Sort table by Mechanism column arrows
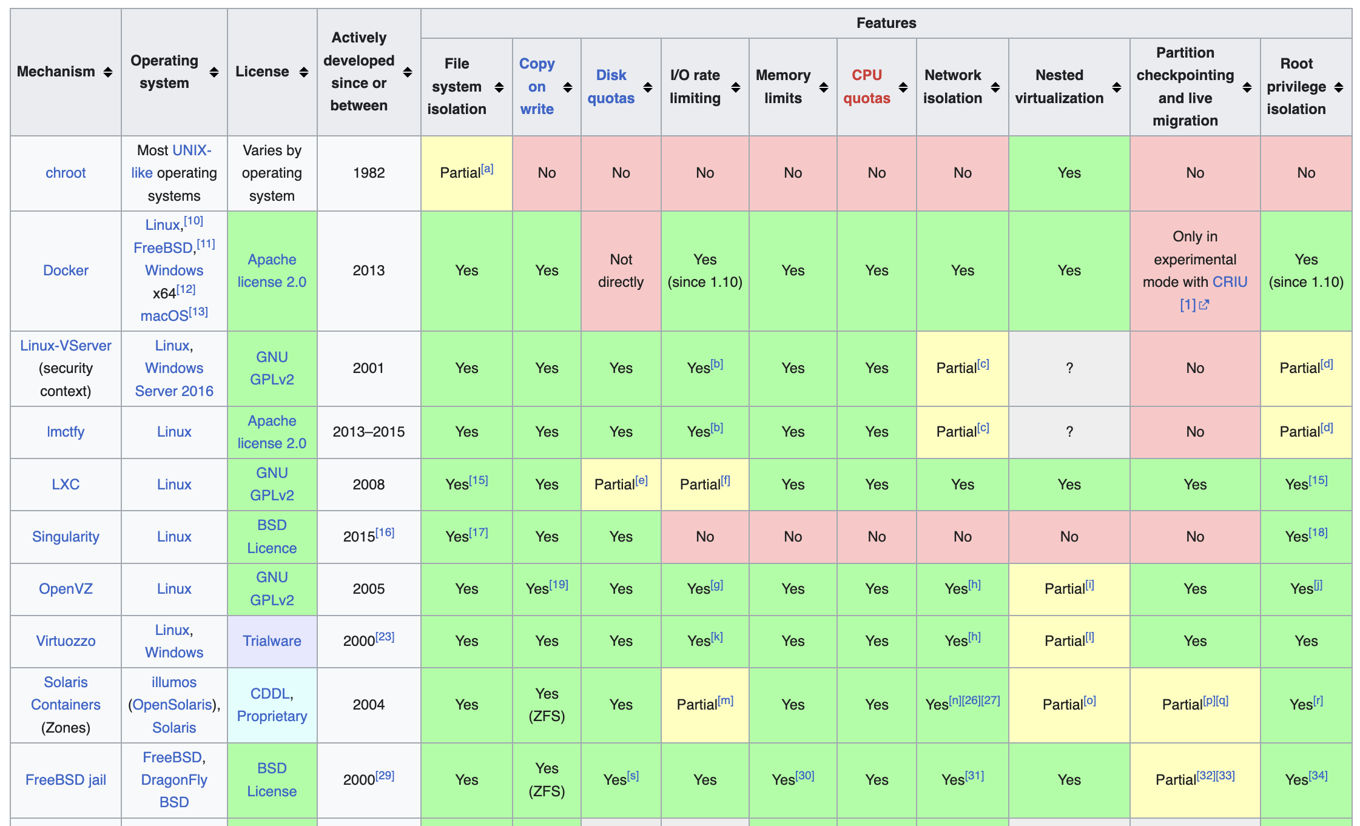This screenshot has width=1360, height=826. [108, 72]
